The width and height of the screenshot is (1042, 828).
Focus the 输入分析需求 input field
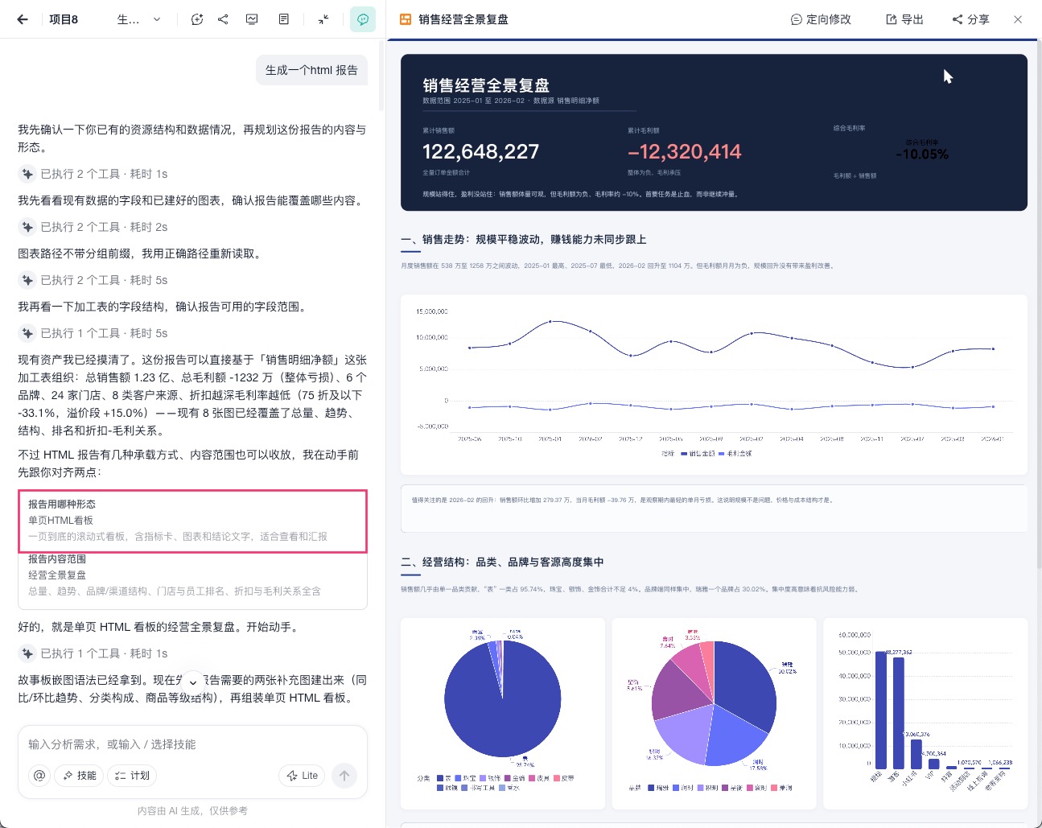tap(192, 744)
